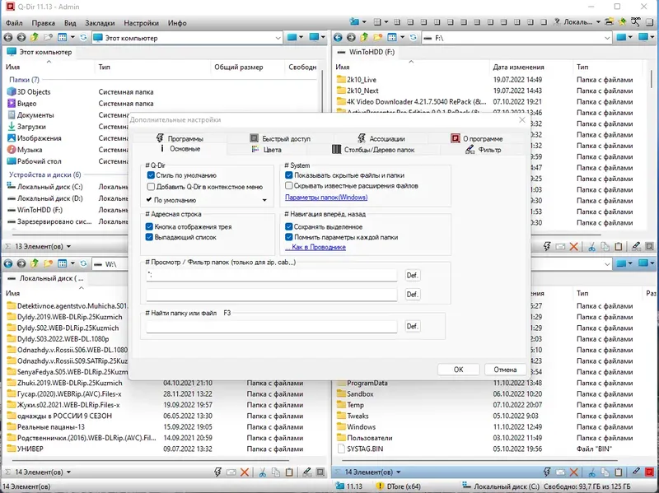Open 14 Элемент(ов) dropdown in bottom-left pane
659x493 pixels.
tap(68, 472)
